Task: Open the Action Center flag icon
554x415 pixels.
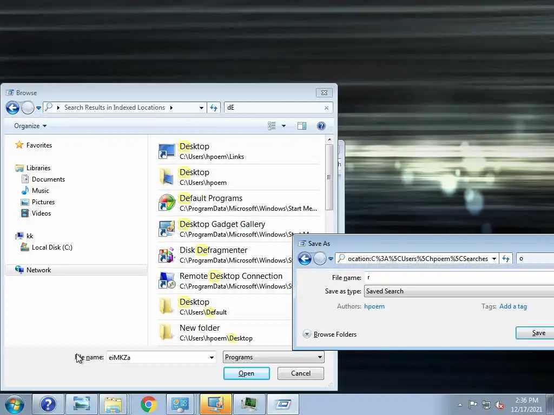Action: 473,404
